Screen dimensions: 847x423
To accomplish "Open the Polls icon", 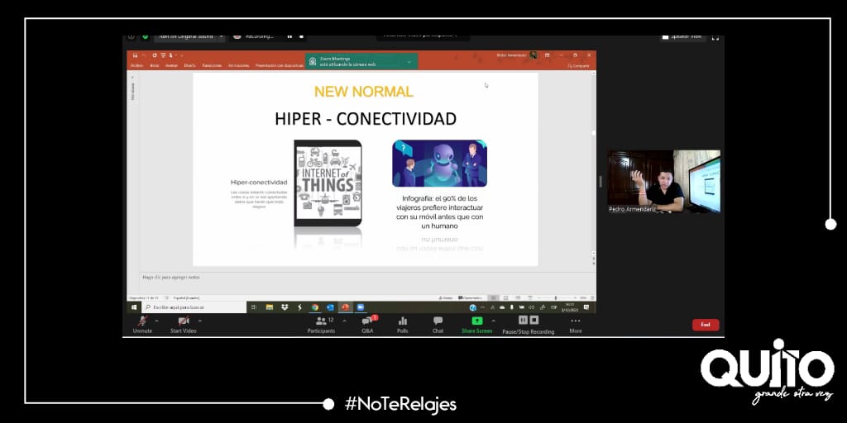I will click(x=403, y=322).
